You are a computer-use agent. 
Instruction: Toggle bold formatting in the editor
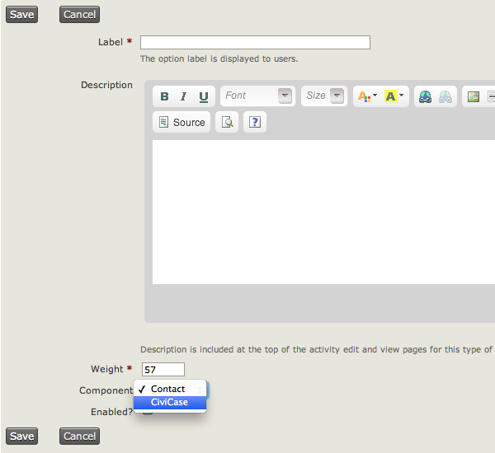click(164, 96)
